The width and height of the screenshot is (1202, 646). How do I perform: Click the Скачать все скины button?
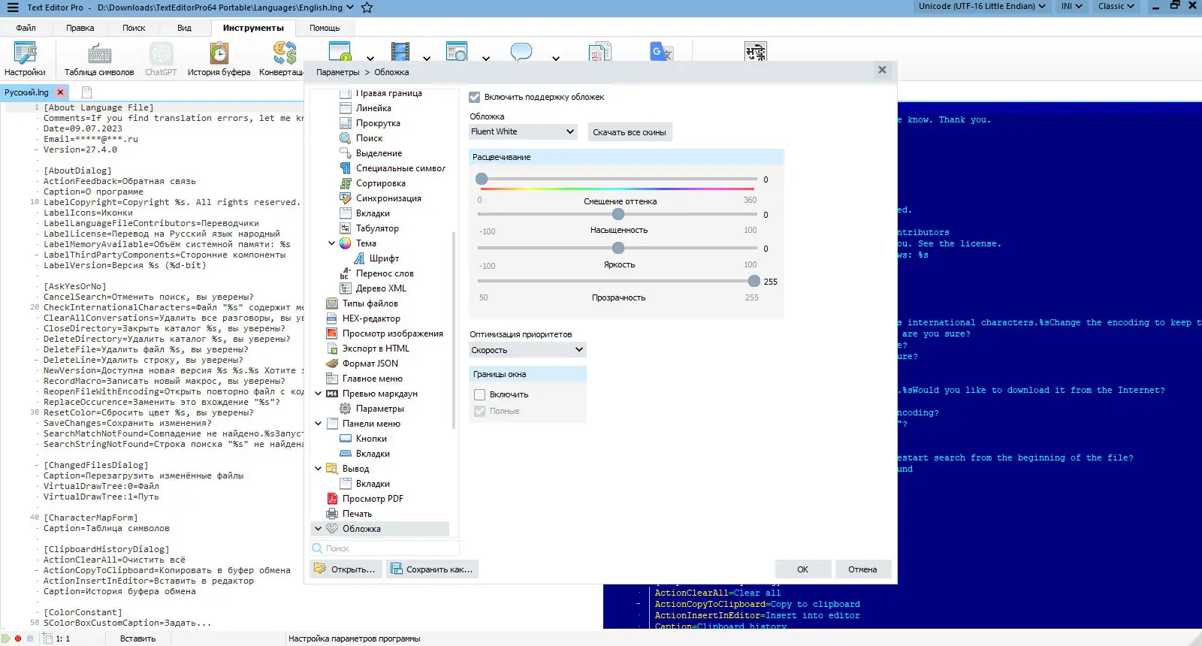[x=629, y=132]
